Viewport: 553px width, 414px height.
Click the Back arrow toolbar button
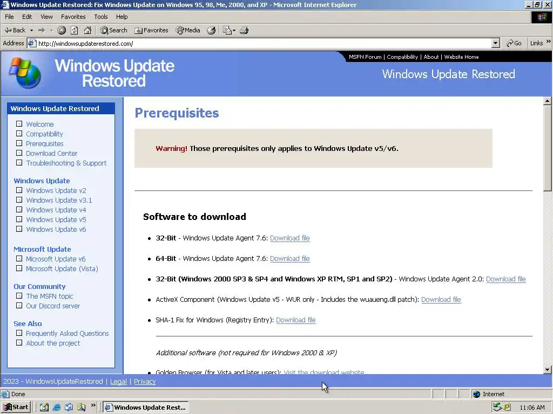[x=15, y=30]
